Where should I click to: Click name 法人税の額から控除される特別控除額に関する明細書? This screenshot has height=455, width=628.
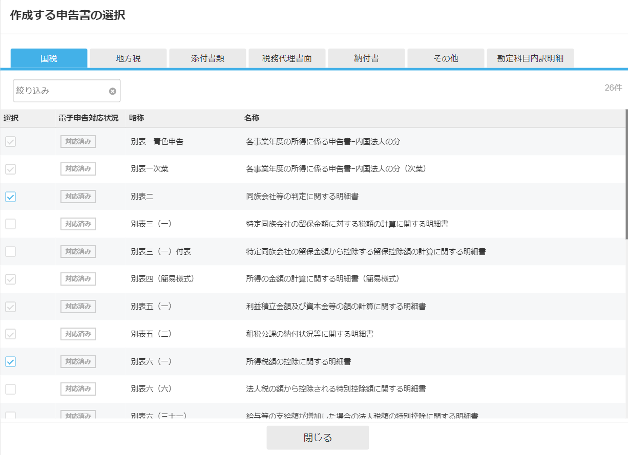point(336,389)
